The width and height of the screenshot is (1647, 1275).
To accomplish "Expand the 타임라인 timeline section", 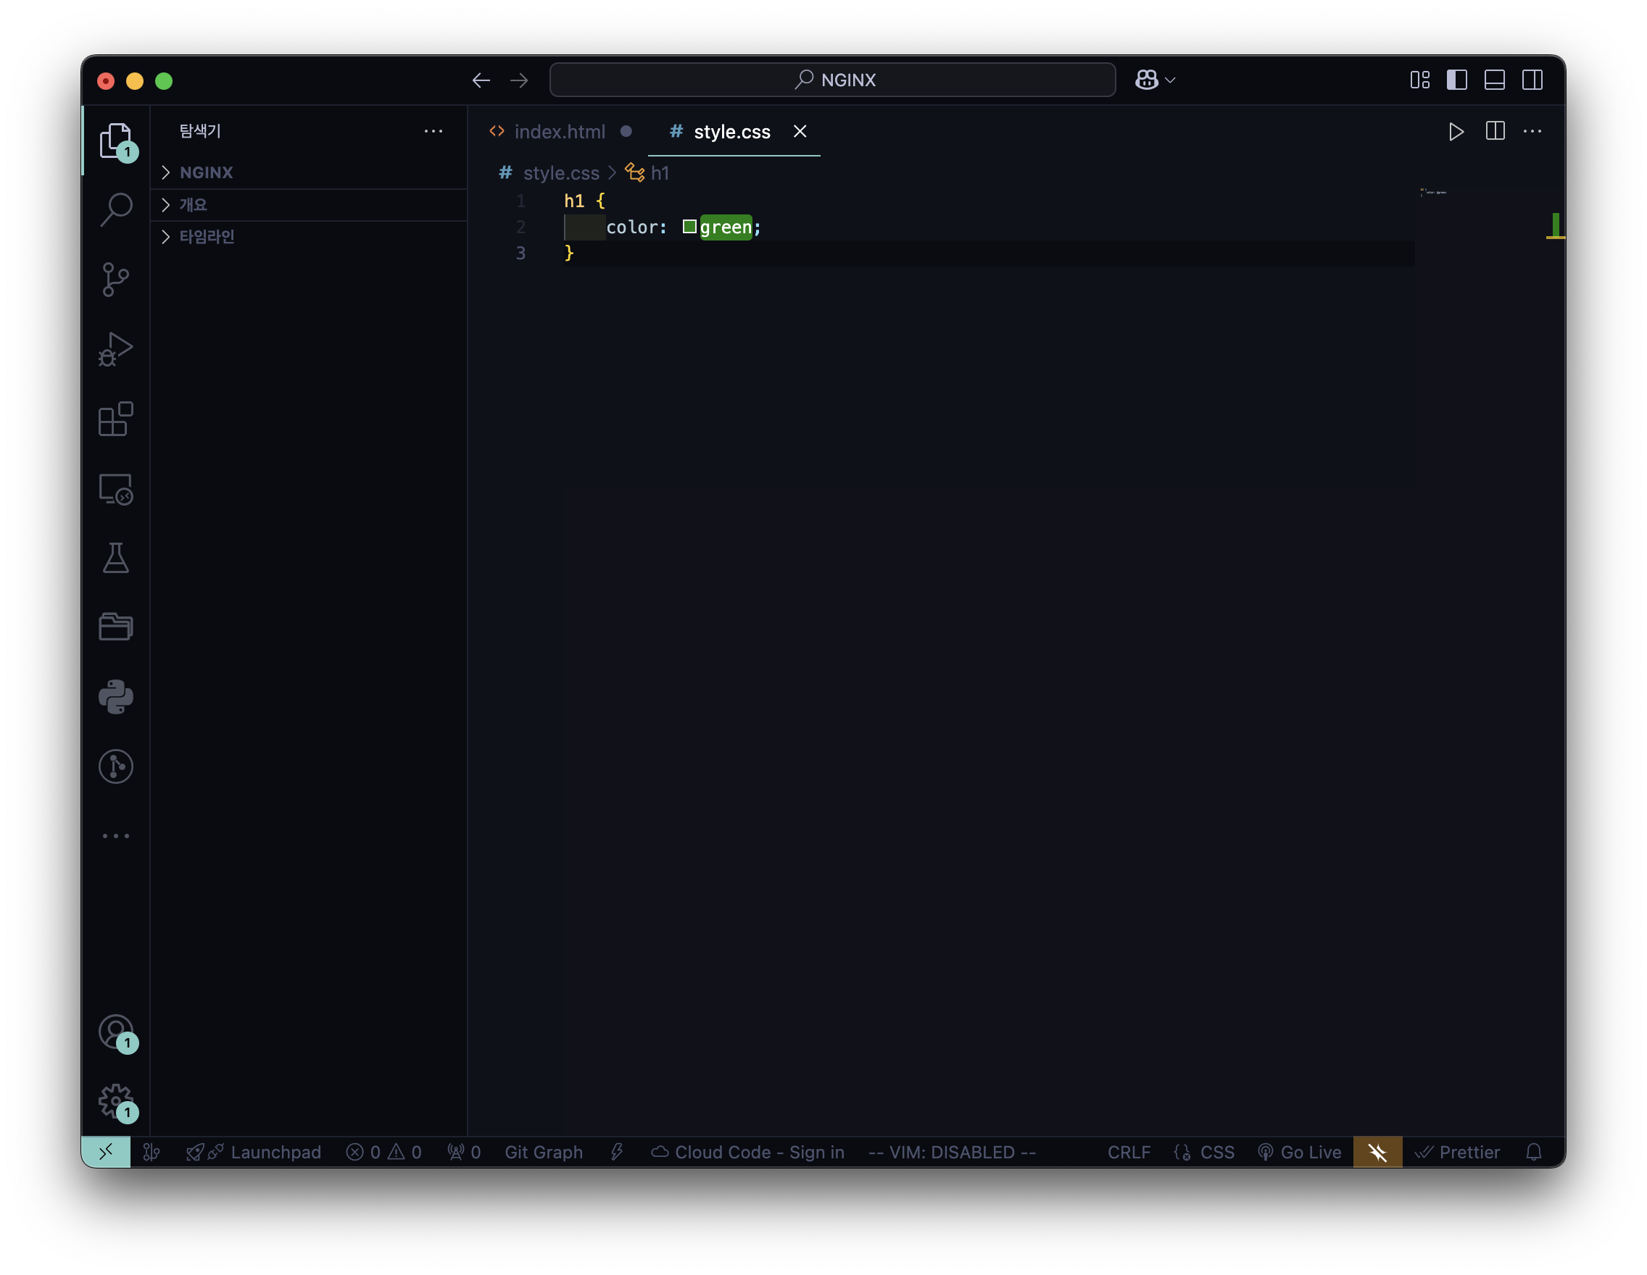I will (207, 237).
